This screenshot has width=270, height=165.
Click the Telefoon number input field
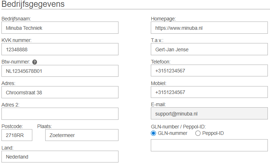click(x=209, y=71)
